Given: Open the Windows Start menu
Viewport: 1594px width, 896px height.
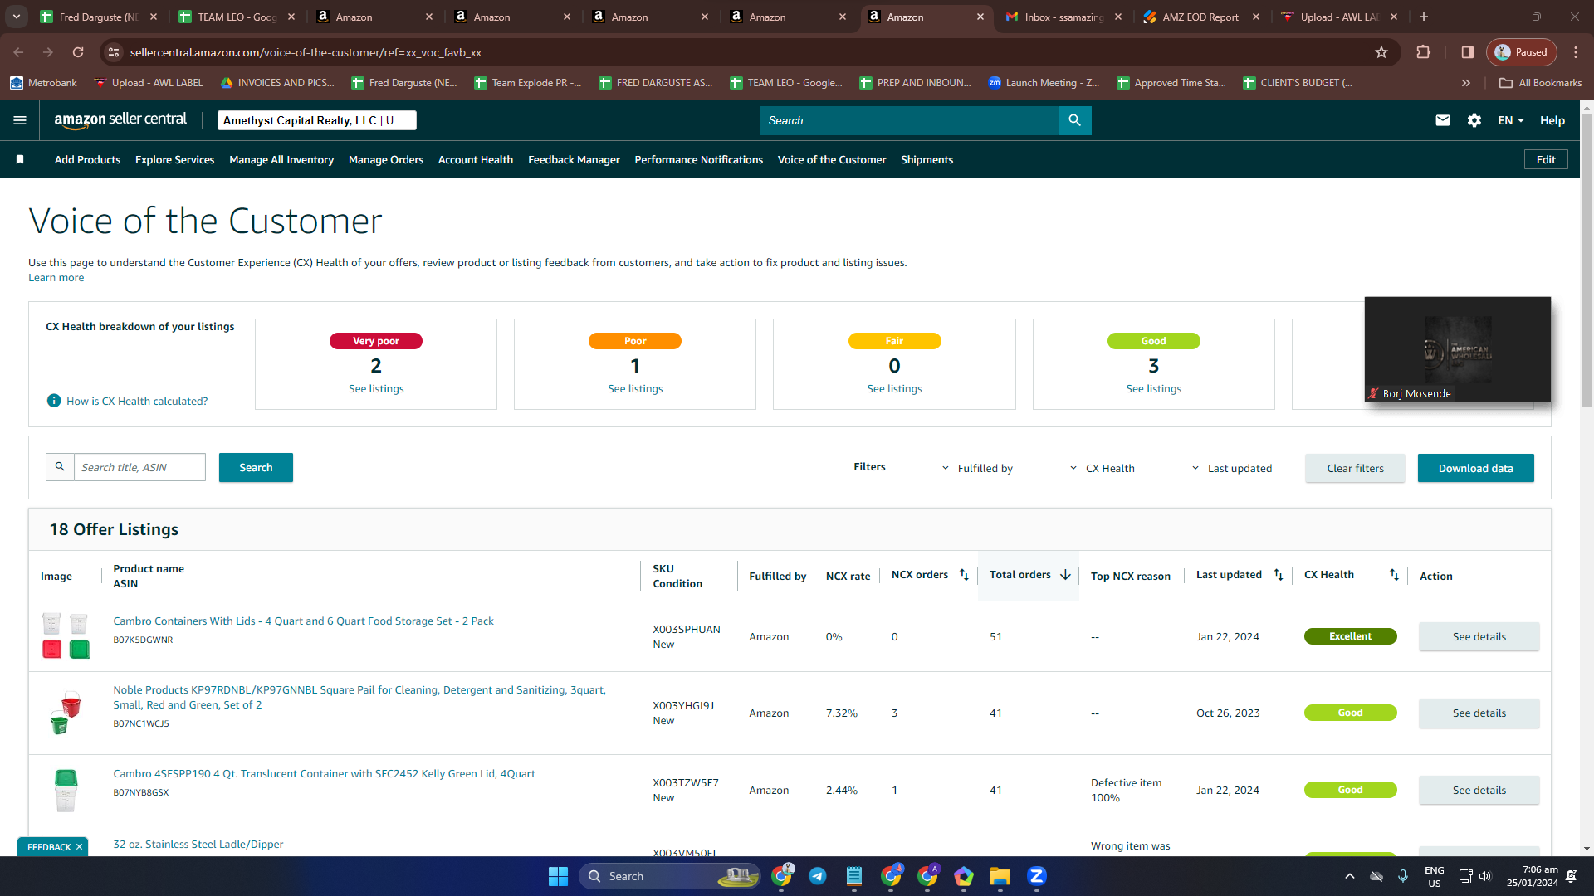Looking at the screenshot, I should (x=558, y=876).
